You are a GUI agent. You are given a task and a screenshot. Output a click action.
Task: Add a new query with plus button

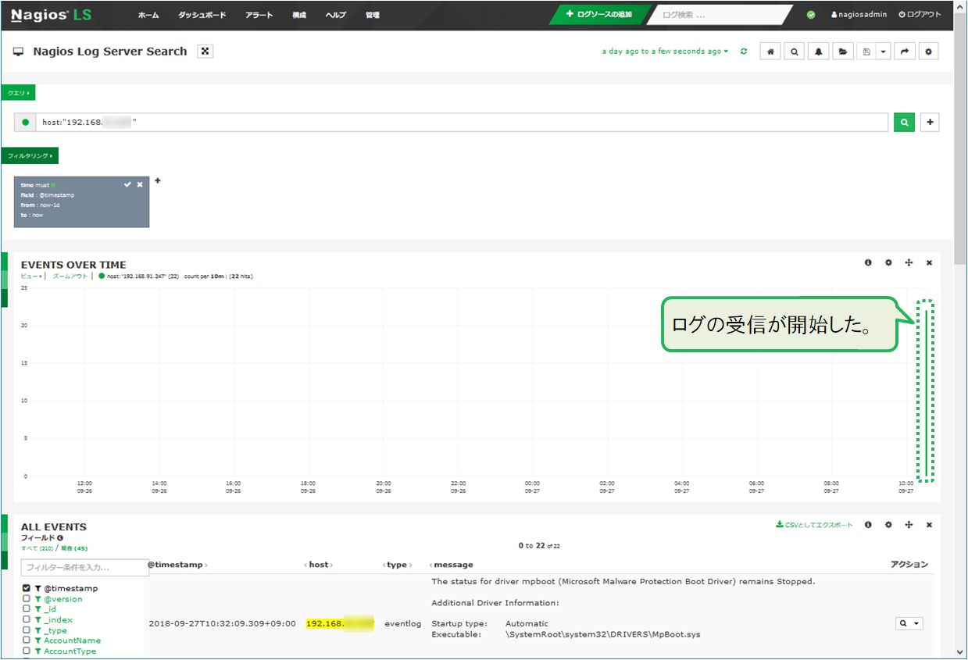pos(929,123)
